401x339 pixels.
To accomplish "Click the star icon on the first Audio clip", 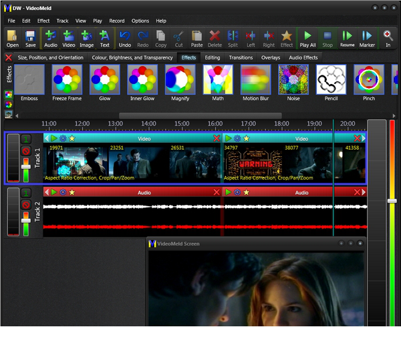I will pyautogui.click(x=72, y=192).
